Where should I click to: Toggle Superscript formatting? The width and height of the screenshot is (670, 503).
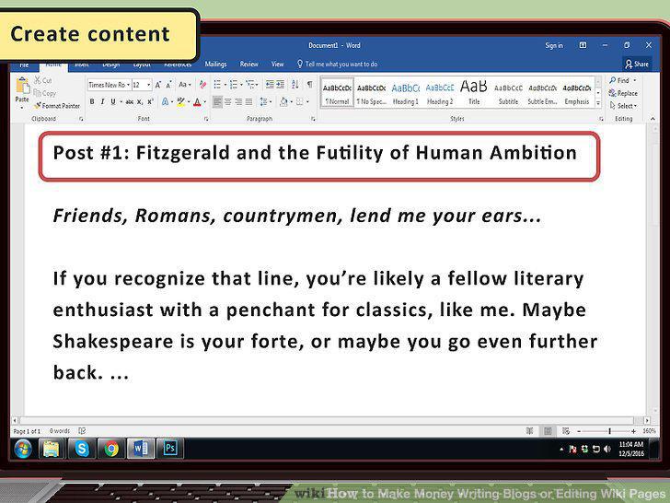150,101
